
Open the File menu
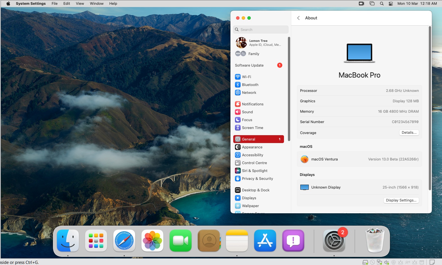tap(55, 3)
